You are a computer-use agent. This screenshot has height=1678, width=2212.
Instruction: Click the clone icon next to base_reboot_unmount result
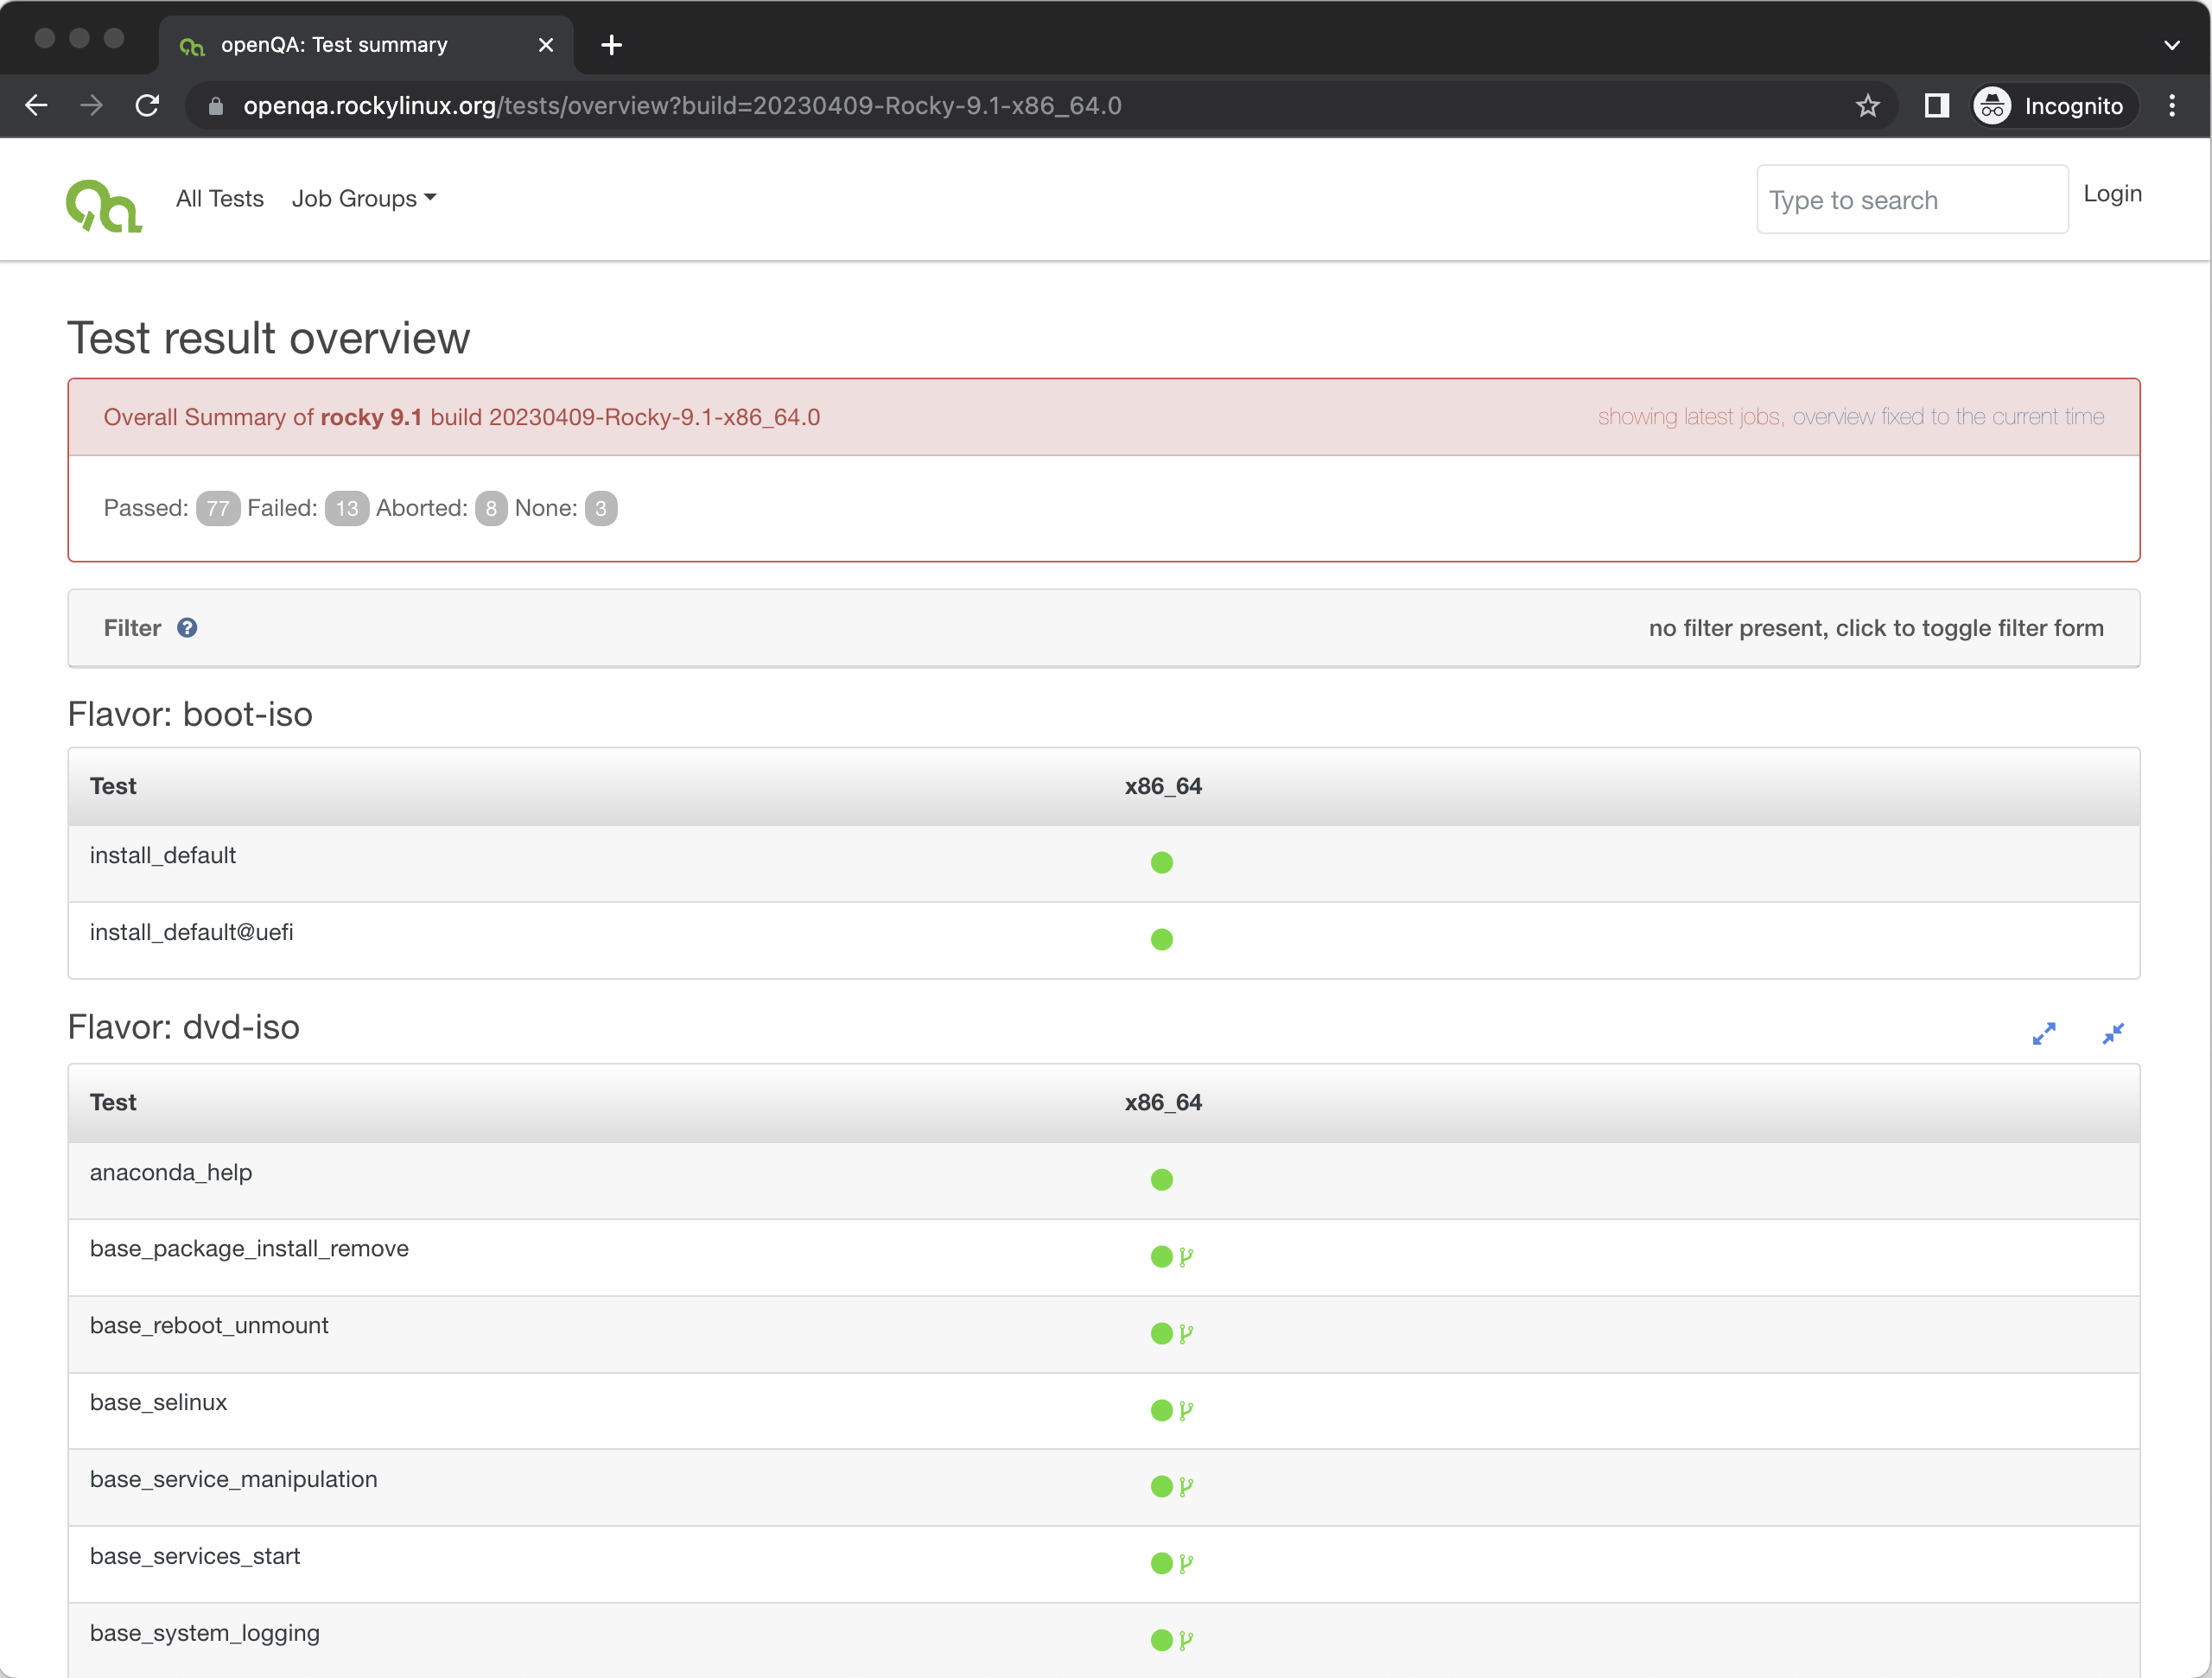click(1186, 1334)
